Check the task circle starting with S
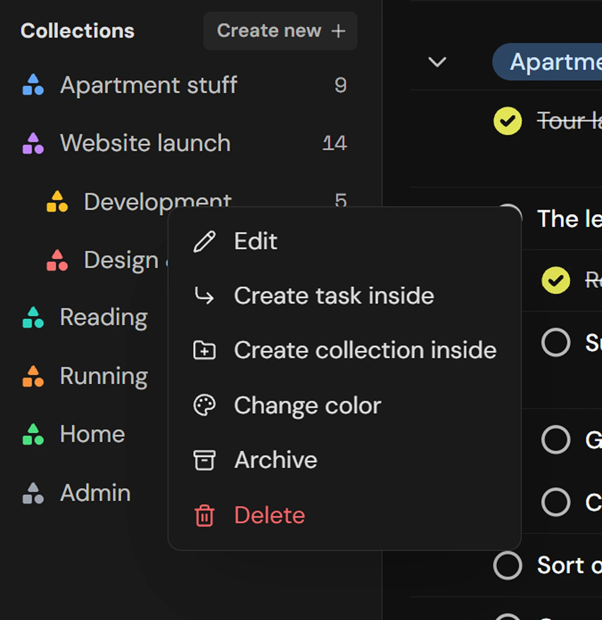The height and width of the screenshot is (620, 602). 556,342
